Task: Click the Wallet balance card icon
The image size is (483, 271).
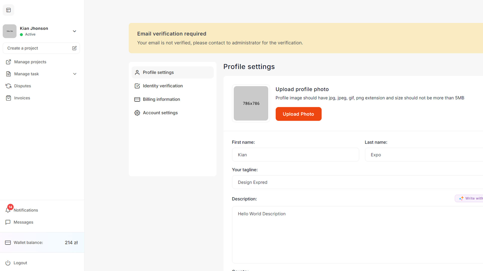Action: 8,243
